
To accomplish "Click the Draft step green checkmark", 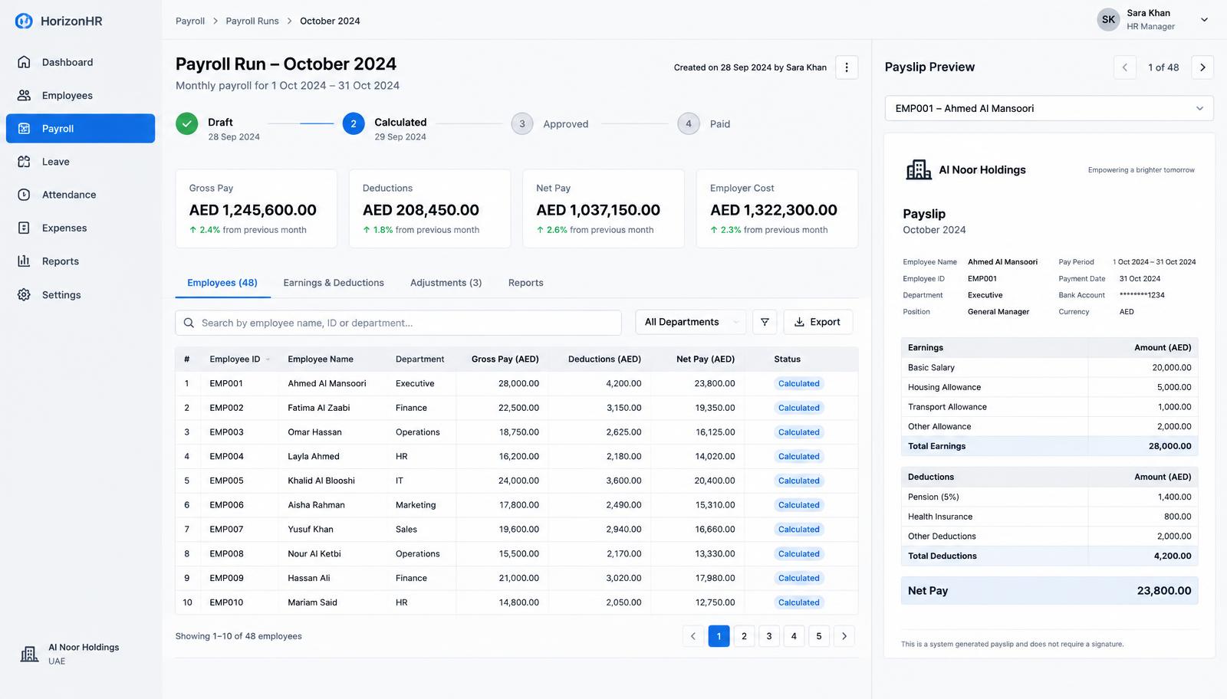I will [x=186, y=123].
